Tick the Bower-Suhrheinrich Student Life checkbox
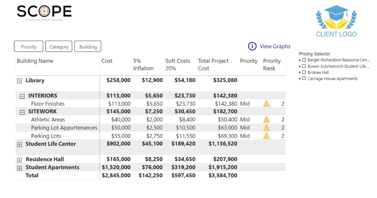 [304, 66]
